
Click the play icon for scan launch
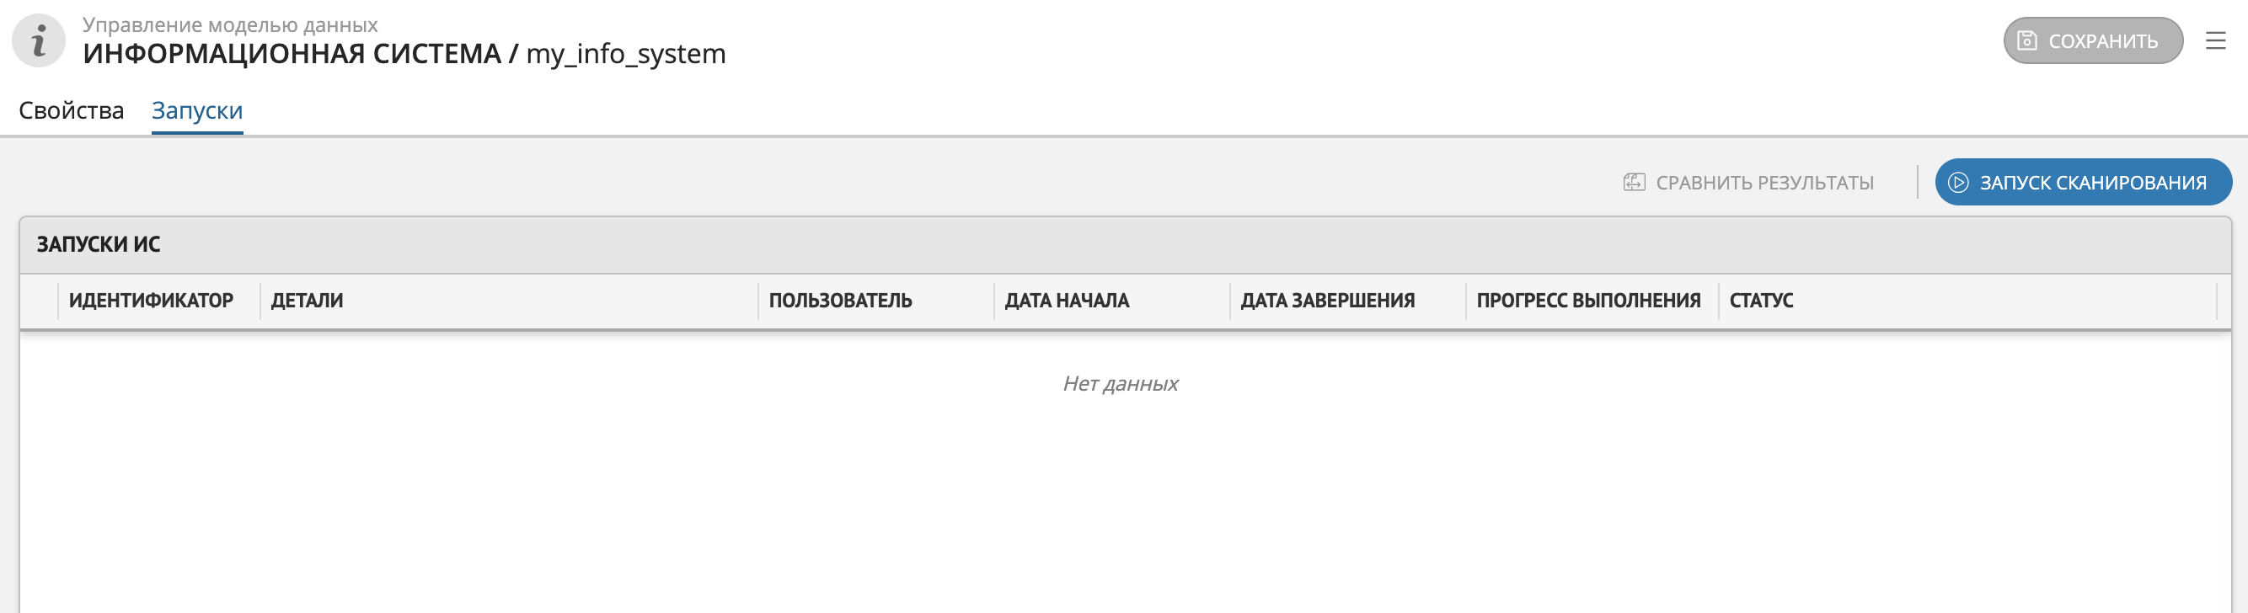tap(1957, 182)
